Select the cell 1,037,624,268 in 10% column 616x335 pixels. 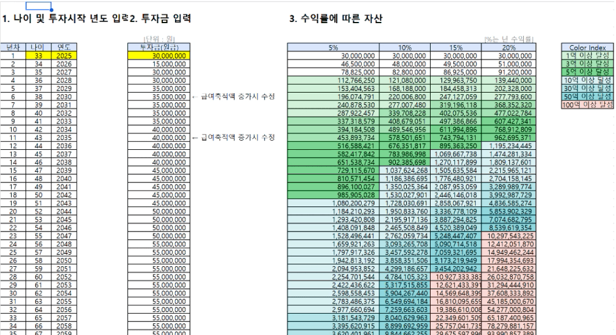click(404, 171)
